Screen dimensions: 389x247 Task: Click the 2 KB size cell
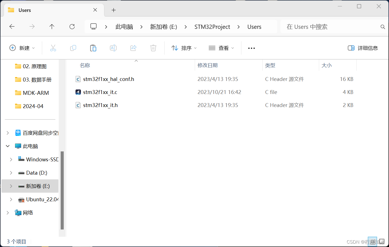pyautogui.click(x=348, y=105)
